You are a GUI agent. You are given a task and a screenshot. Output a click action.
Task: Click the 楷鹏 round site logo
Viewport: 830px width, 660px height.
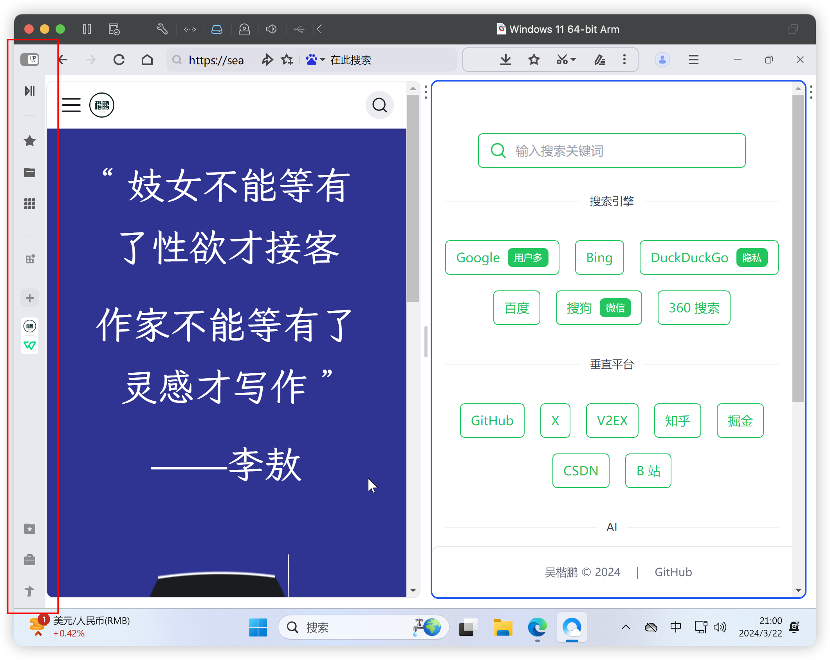point(102,105)
